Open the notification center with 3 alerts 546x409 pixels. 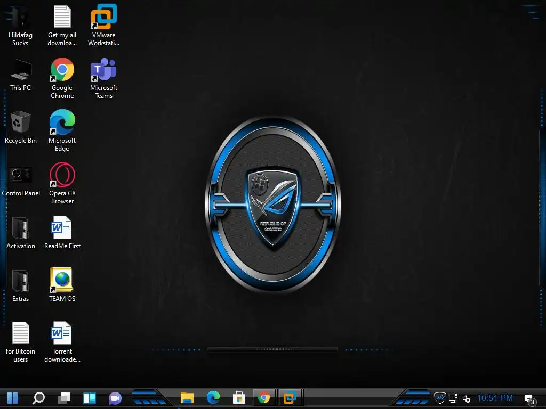tap(529, 399)
